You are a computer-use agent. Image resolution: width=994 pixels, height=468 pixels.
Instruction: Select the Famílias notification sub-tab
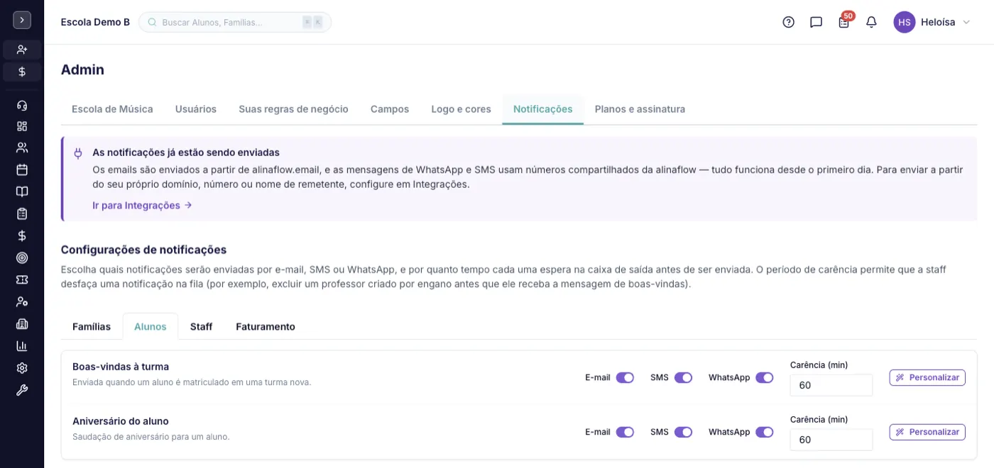[92, 326]
